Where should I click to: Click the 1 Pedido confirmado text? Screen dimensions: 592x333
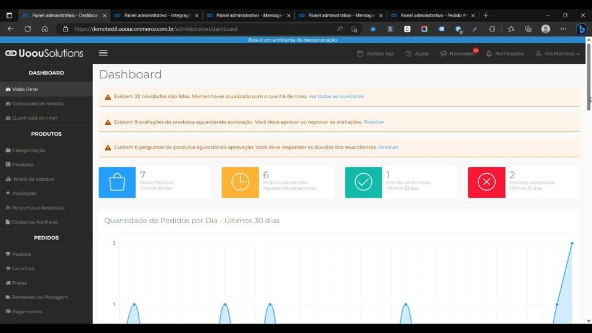pyautogui.click(x=408, y=181)
